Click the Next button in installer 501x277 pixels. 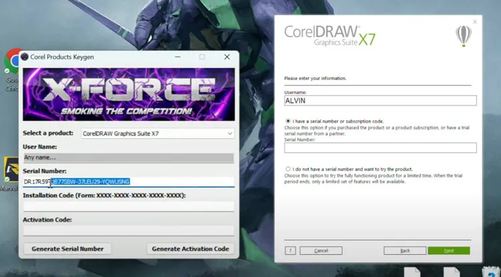(x=449, y=250)
